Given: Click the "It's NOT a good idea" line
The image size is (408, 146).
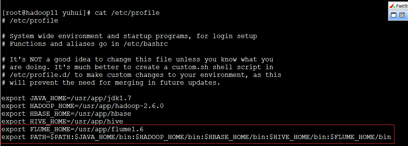Looking at the screenshot, I should pos(137,60).
